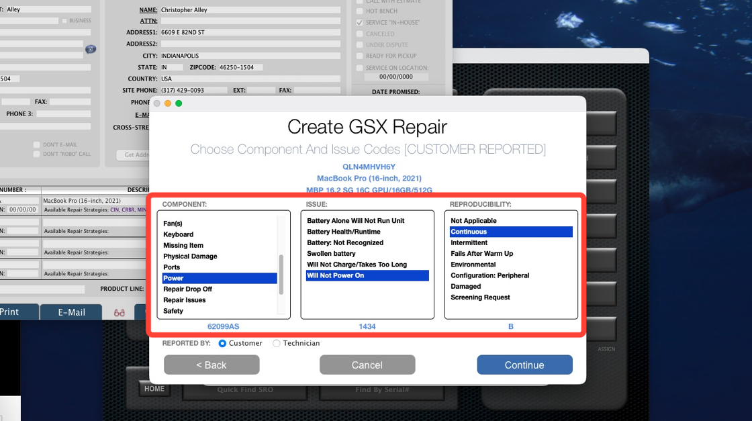Select Fan(s) component
The height and width of the screenshot is (421, 752).
220,224
